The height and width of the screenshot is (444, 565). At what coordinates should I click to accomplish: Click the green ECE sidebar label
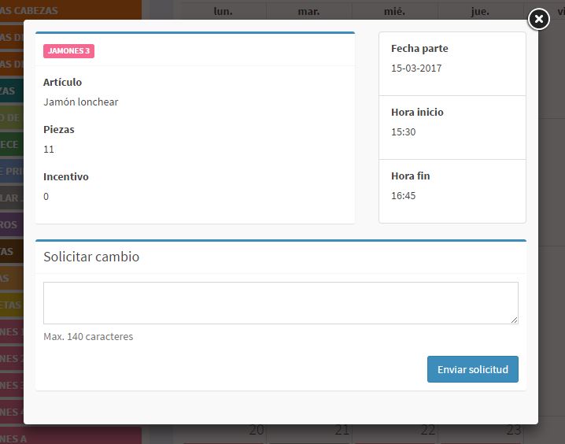click(11, 145)
